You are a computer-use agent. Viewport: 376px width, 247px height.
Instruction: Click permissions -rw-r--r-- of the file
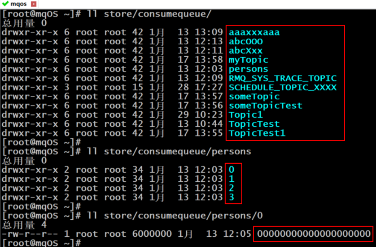[x=30, y=234]
